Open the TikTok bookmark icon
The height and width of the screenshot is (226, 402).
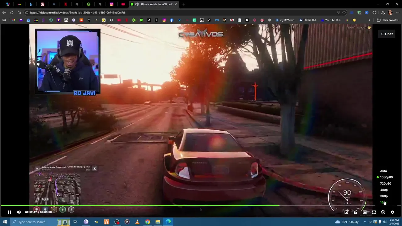pyautogui.click(x=149, y=20)
